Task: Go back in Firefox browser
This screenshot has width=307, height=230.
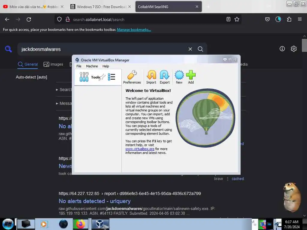Action: 7,19
